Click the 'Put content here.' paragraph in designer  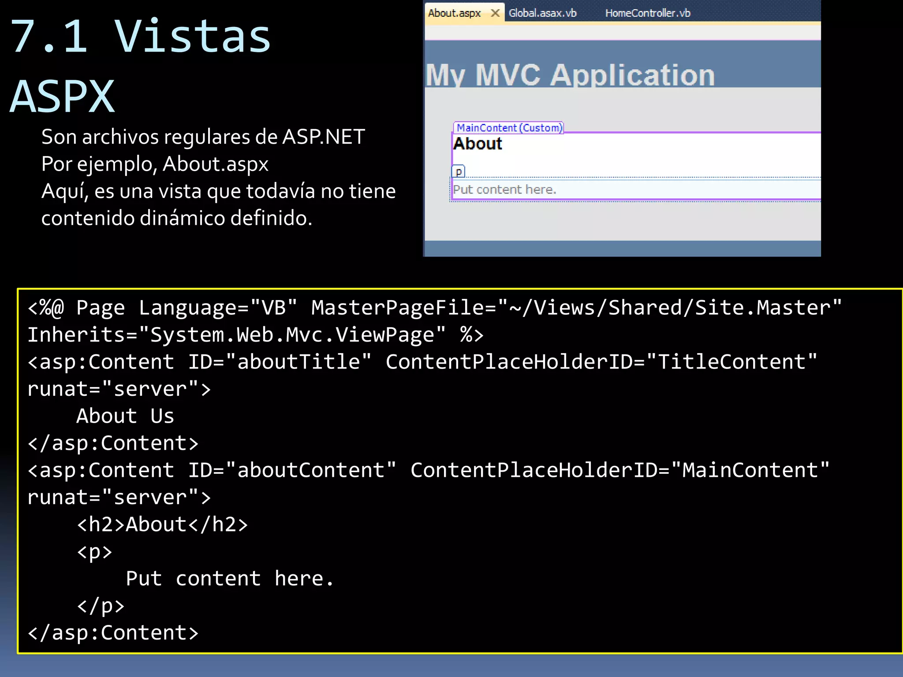pyautogui.click(x=504, y=190)
